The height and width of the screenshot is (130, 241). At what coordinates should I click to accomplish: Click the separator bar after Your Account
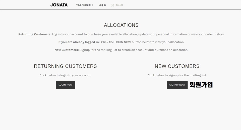pyautogui.click(x=93, y=5)
